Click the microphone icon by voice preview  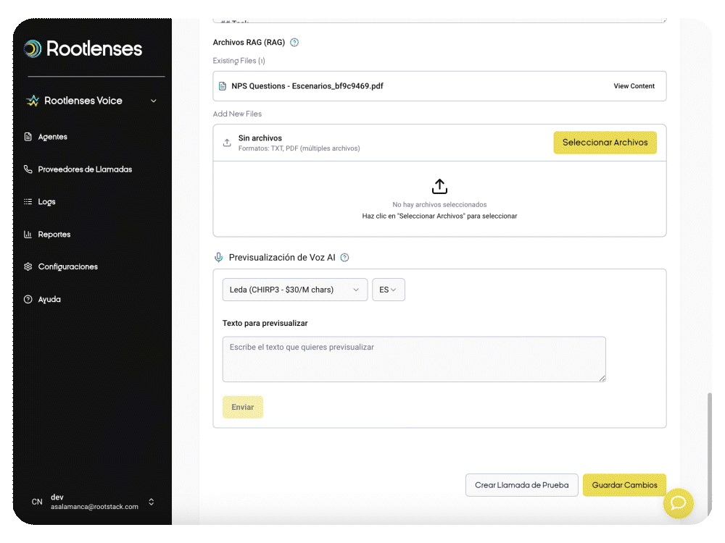point(218,258)
